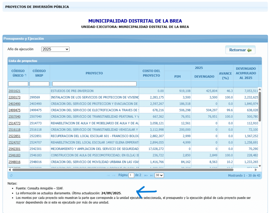Open the 2499475 link in the Código Único column

click(14, 110)
